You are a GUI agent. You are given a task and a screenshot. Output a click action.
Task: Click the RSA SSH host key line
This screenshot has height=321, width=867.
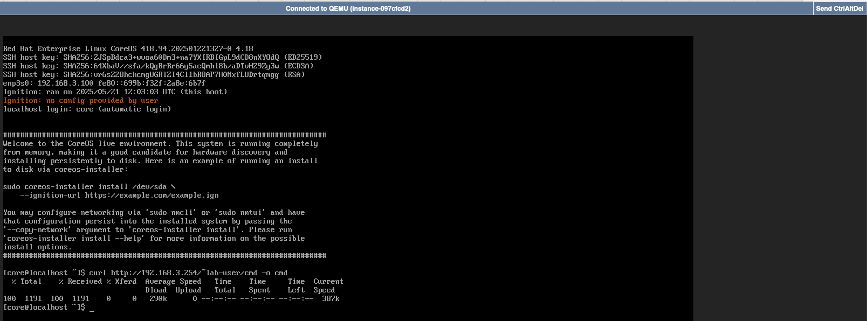pyautogui.click(x=154, y=75)
